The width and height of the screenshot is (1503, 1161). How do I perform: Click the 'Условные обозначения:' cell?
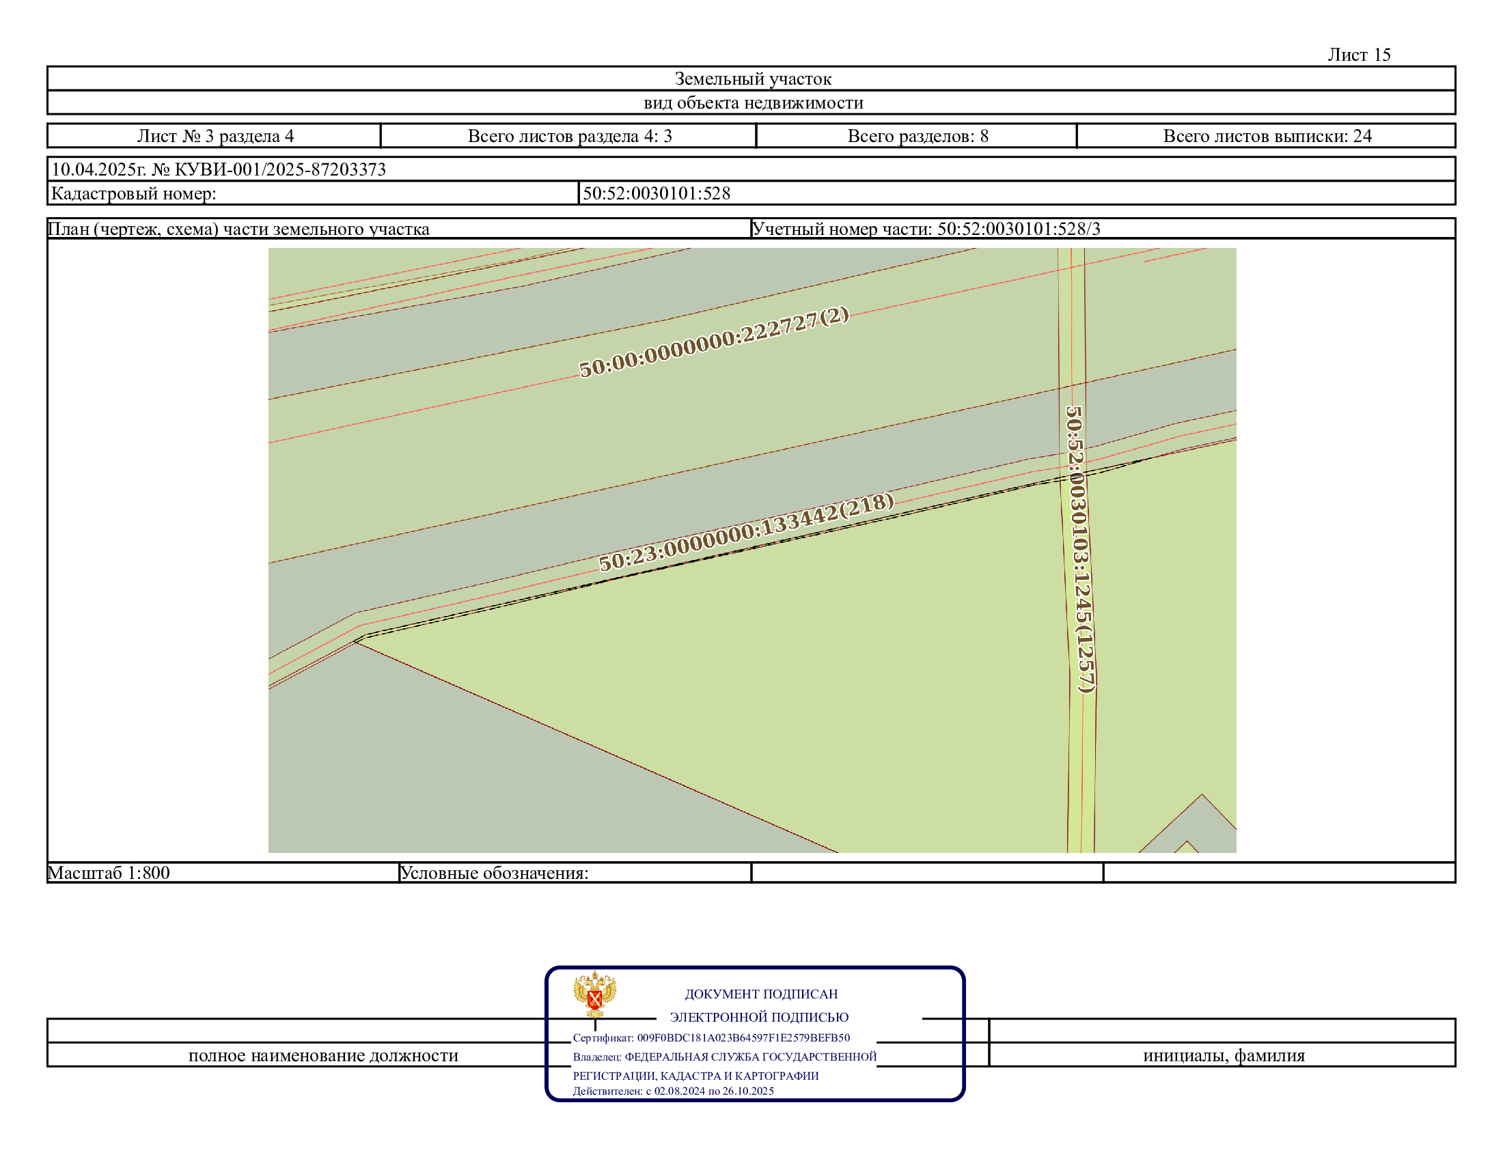tap(493, 873)
